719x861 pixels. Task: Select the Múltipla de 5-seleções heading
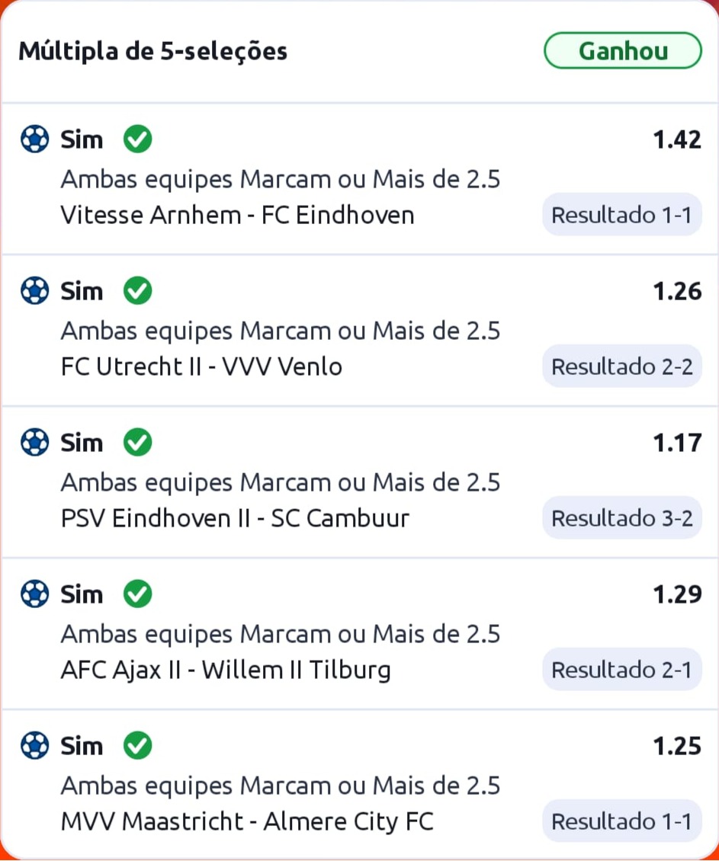(x=152, y=51)
